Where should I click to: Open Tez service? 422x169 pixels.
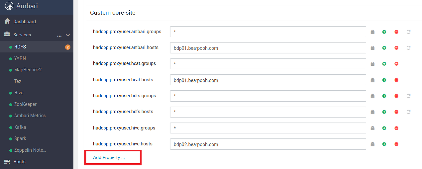pos(18,81)
